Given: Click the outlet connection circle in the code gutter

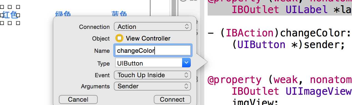Looking at the screenshot, I should click(x=183, y=1).
